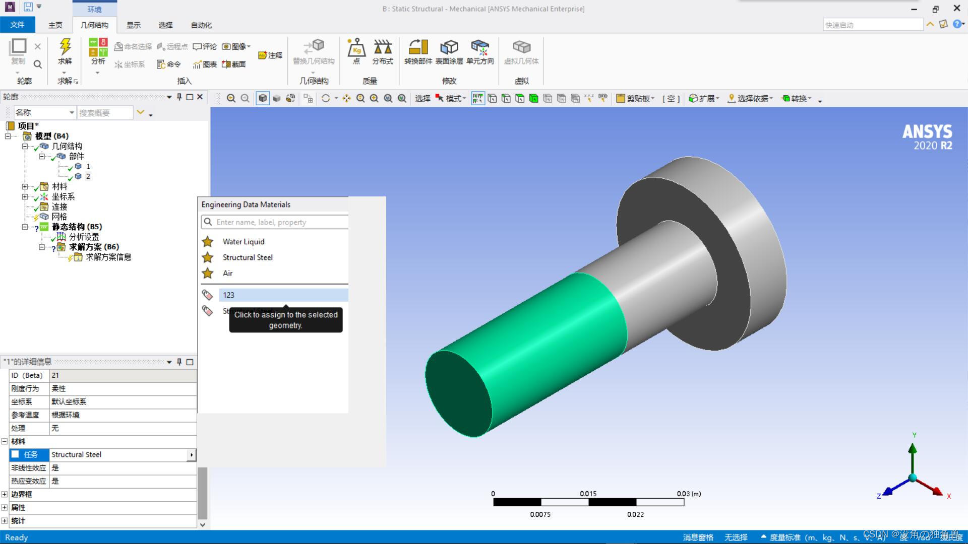Click the Element Orientation icon

[x=479, y=48]
